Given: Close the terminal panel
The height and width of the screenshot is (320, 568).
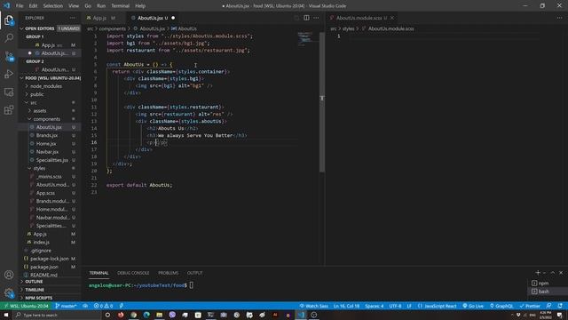Looking at the screenshot, I should pyautogui.click(x=561, y=273).
